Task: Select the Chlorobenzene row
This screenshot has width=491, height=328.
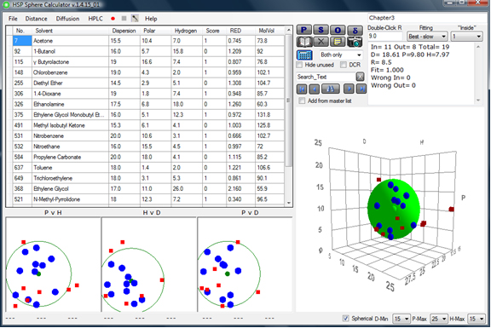Action: point(148,72)
